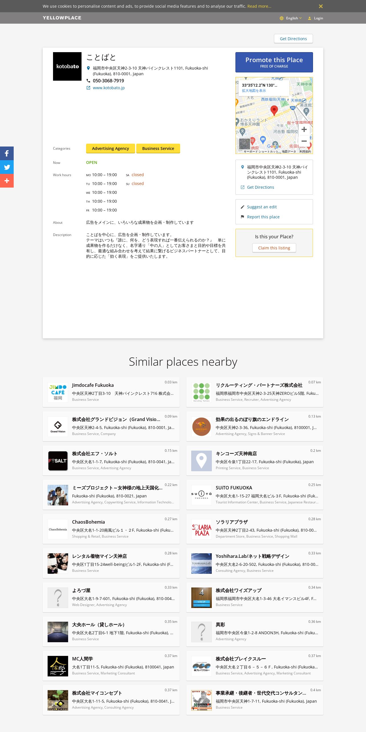Click the plus more-sharing sidebar icon
This screenshot has width=366, height=732.
[7, 181]
